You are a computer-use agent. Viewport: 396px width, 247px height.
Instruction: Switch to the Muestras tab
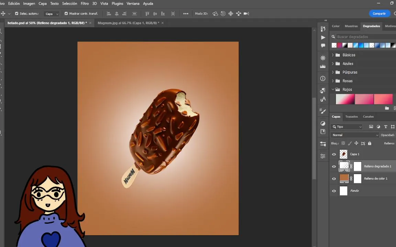[x=351, y=26]
